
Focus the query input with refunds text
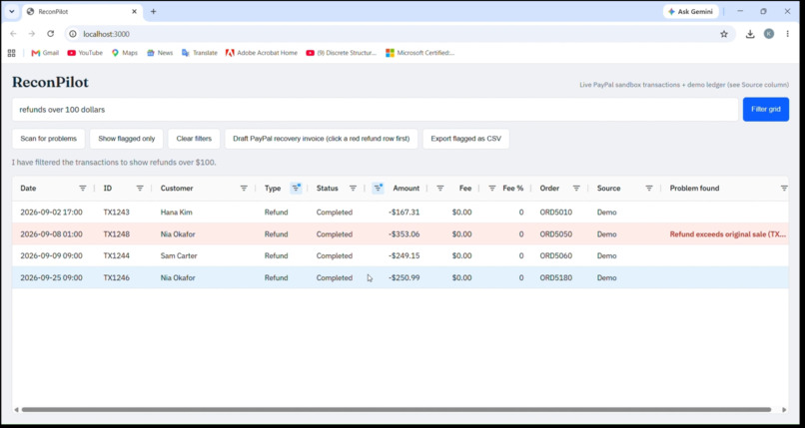tap(376, 109)
